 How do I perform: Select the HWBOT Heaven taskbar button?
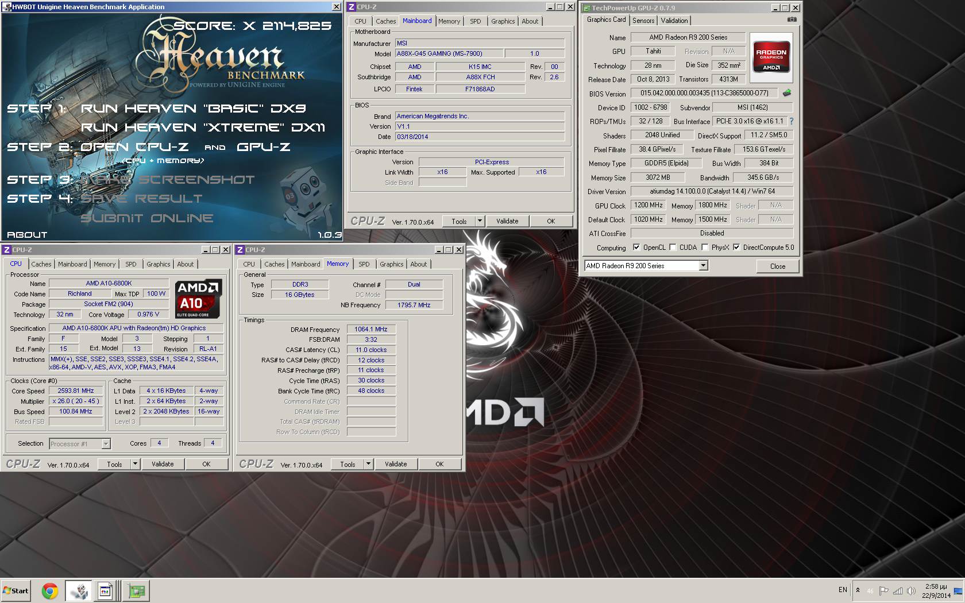(x=78, y=590)
